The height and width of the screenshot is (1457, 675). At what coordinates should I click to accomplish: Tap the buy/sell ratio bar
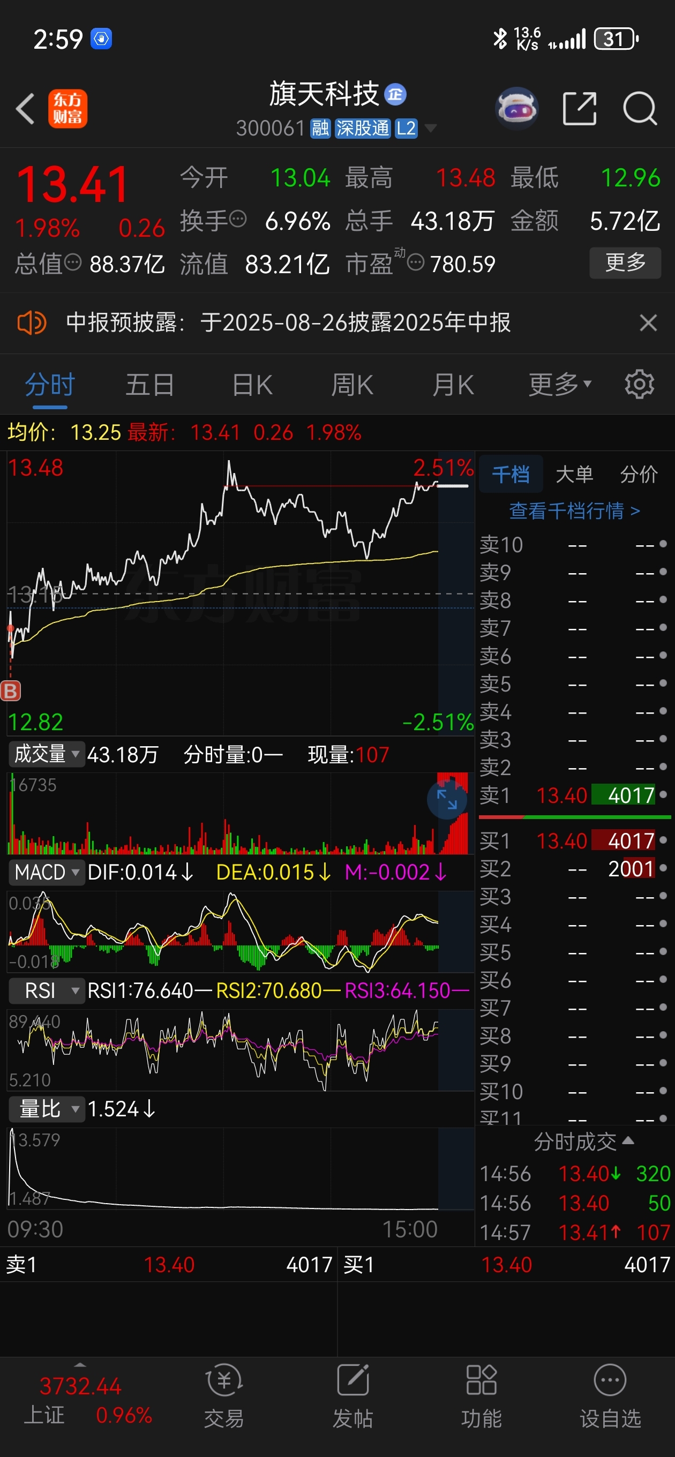tap(575, 817)
